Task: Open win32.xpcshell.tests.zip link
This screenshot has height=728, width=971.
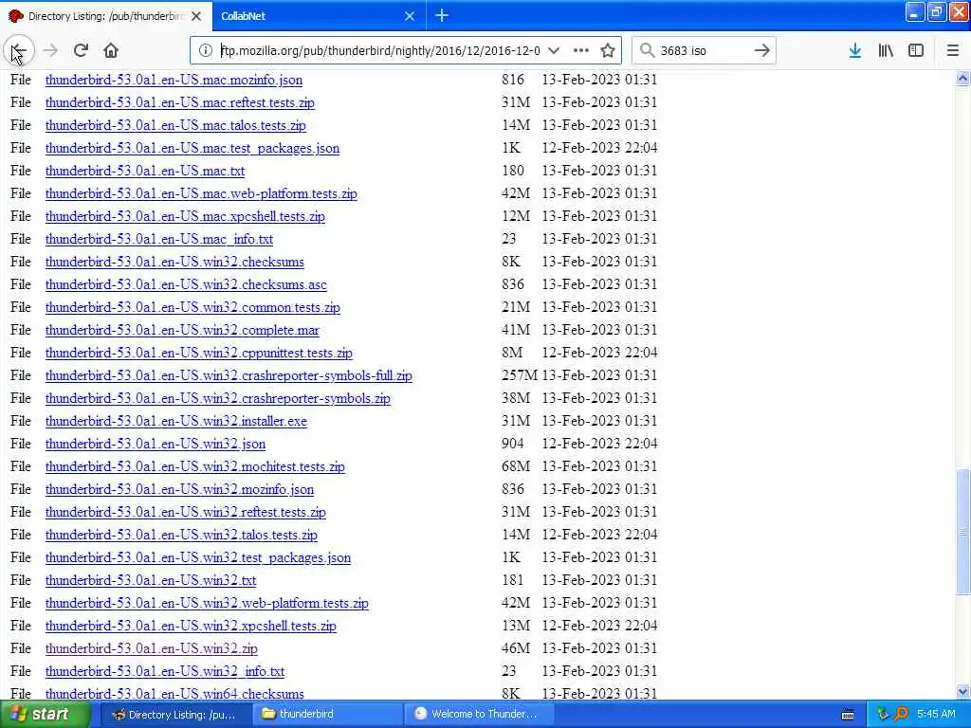Action: point(191,626)
